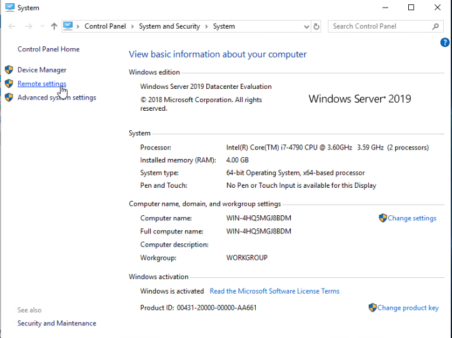Open Control Panel Home
The width and height of the screenshot is (452, 338).
(48, 49)
